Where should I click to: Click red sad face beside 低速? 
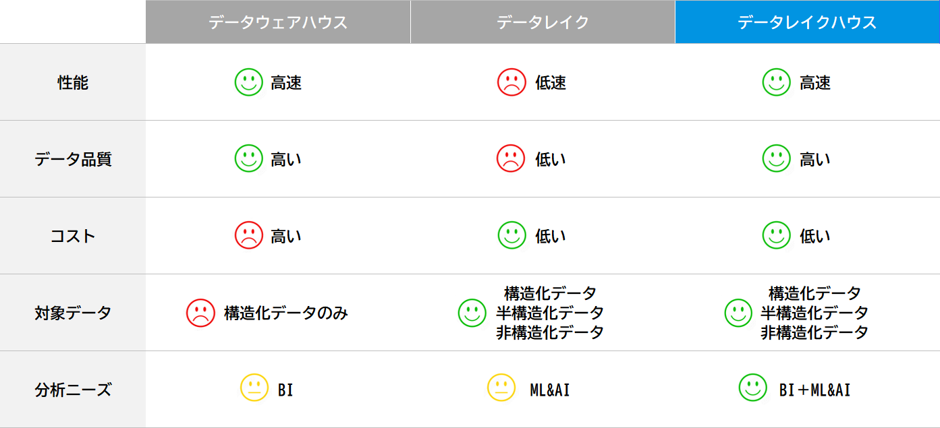click(x=512, y=82)
